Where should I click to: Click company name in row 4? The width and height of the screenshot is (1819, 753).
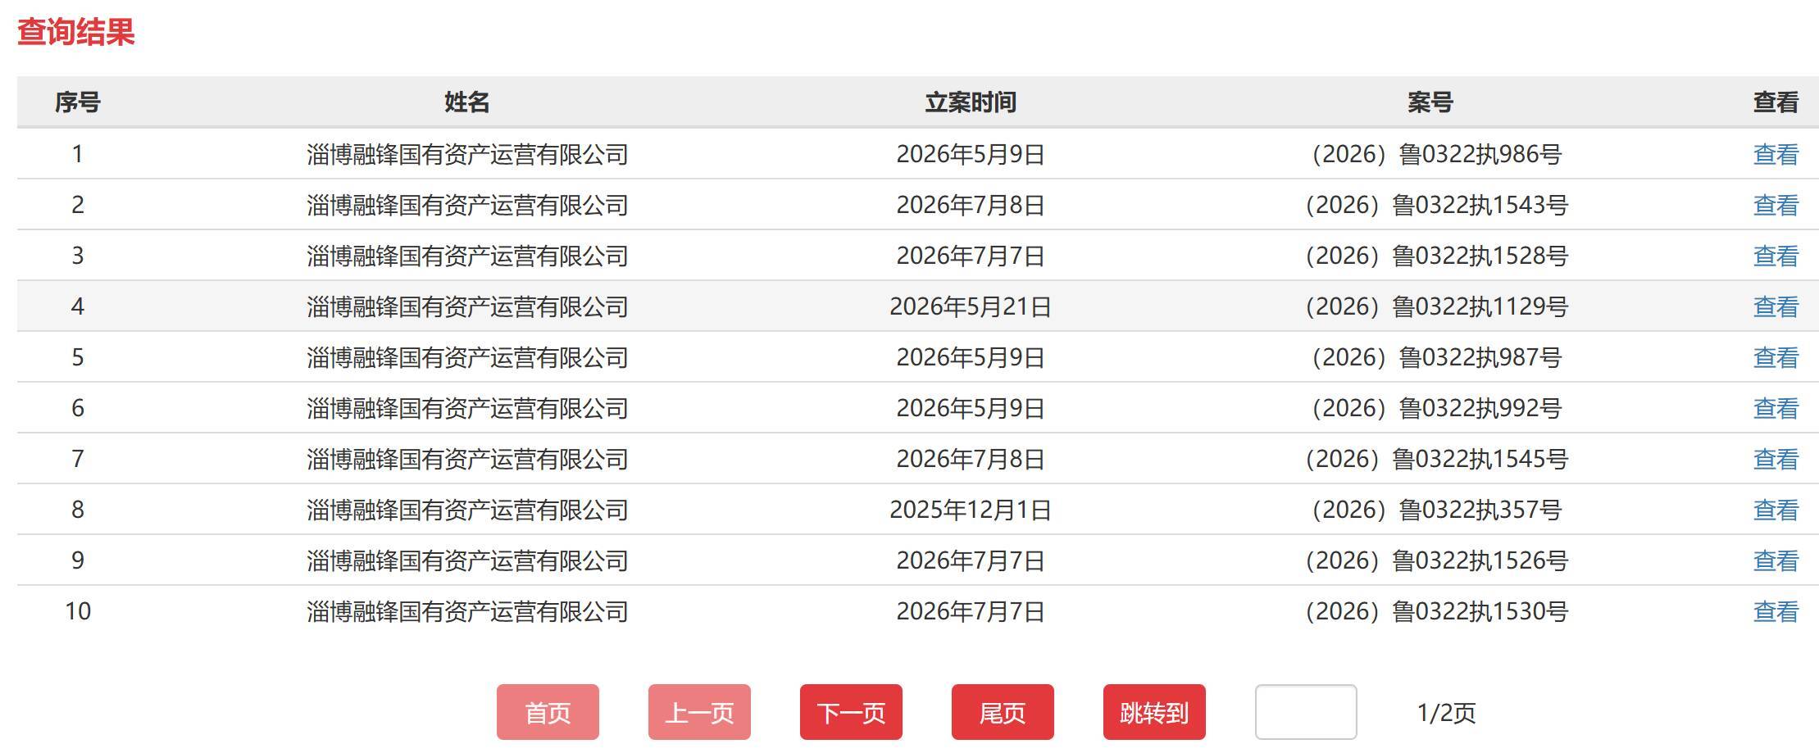(x=467, y=306)
